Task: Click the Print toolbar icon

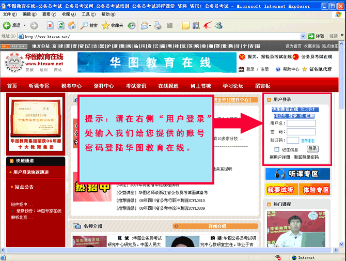Action: click(x=158, y=26)
